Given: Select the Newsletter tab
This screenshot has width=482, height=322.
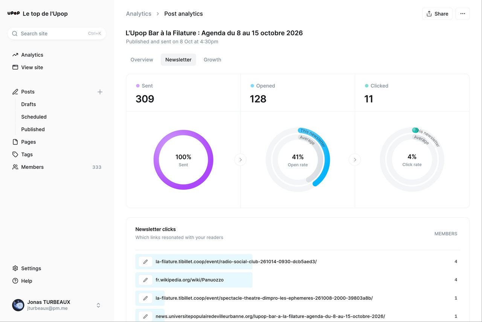Looking at the screenshot, I should 178,60.
